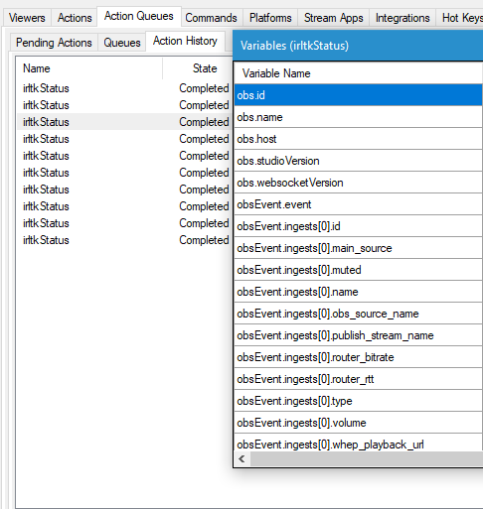Viewport: 483px width, 509px height.
Task: Open the Commands tab
Action: click(x=211, y=18)
